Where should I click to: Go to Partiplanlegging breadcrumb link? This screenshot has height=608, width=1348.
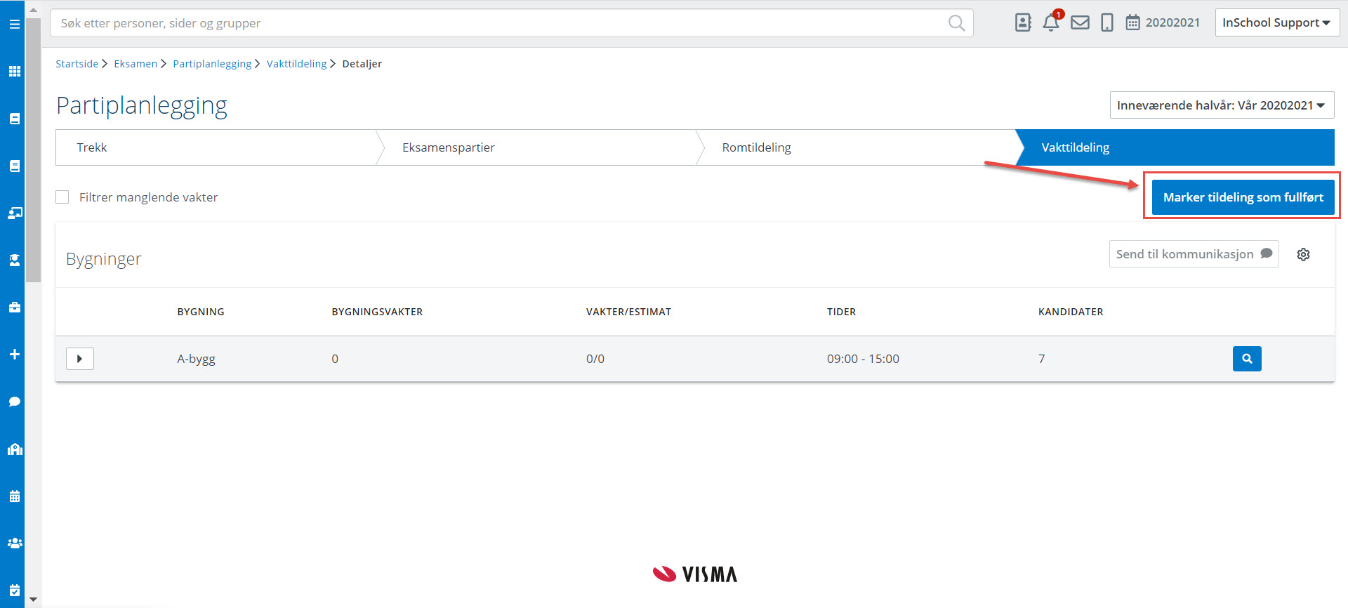212,64
